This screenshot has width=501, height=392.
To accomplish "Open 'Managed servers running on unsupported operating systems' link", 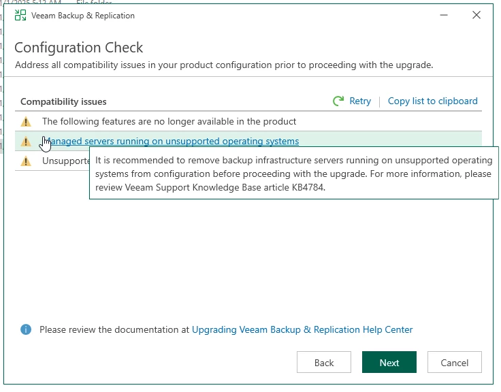I will point(171,141).
